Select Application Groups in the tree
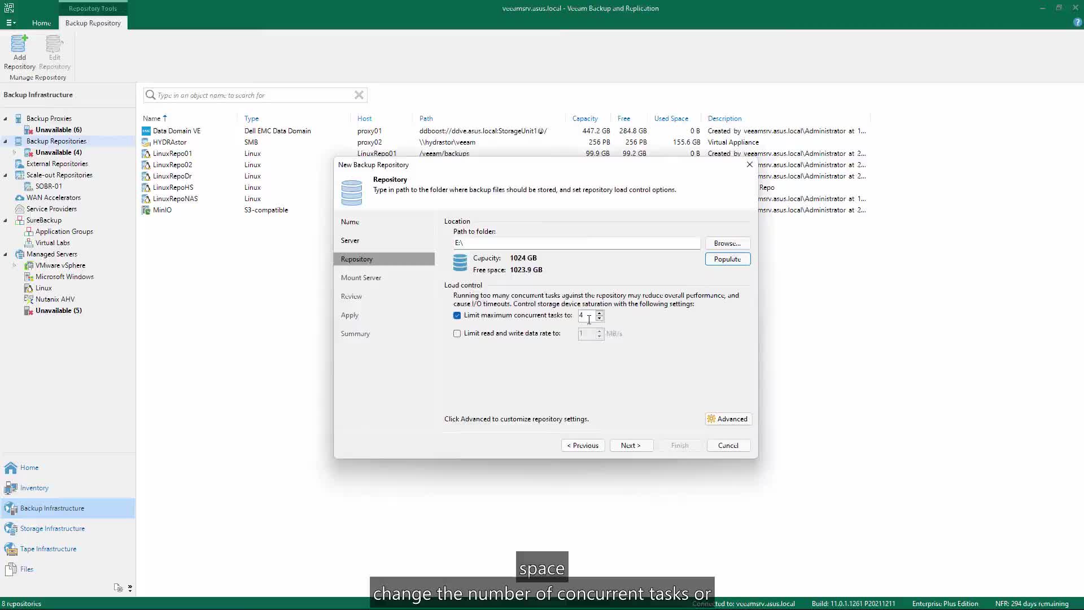The width and height of the screenshot is (1084, 610). 64,232
